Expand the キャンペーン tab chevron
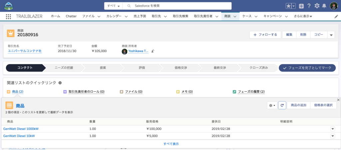Viewport: 341px width, 150px height. [286, 17]
